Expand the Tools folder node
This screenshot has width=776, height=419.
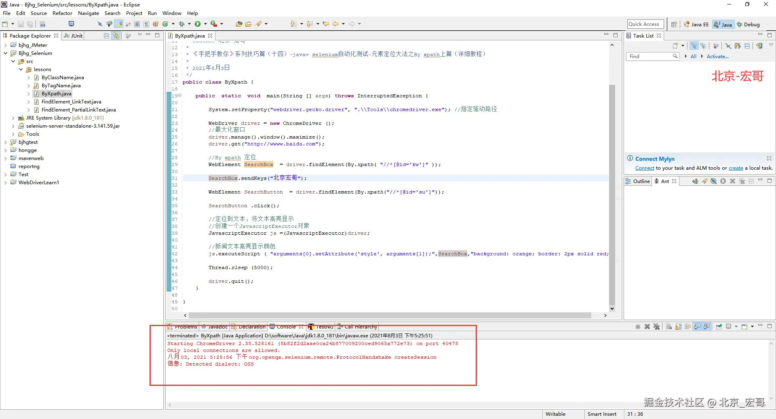coord(13,134)
